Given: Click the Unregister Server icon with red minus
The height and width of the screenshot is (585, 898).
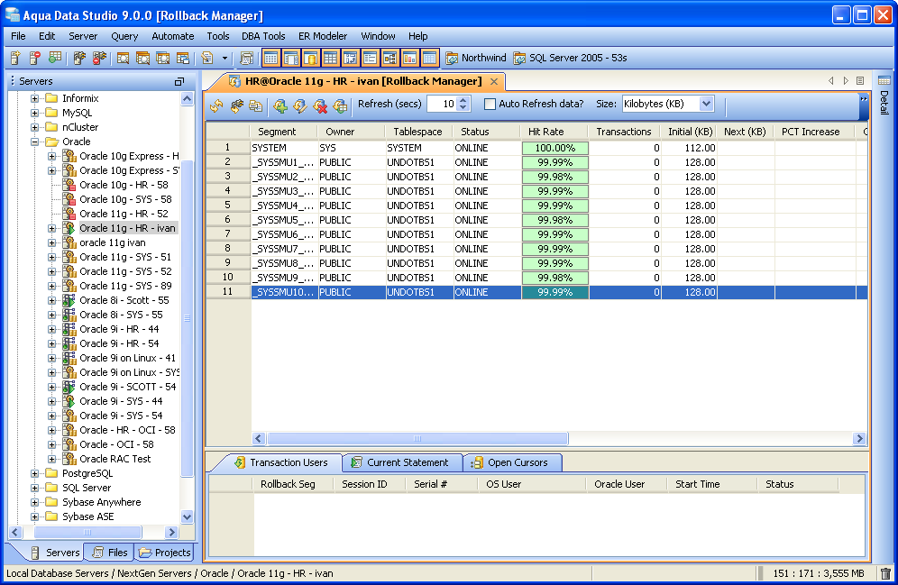Looking at the screenshot, I should (x=35, y=58).
